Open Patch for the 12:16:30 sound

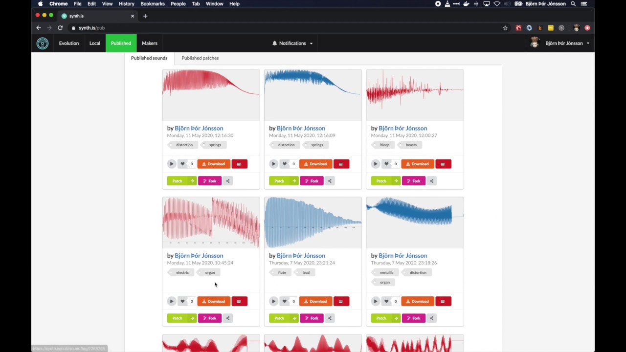click(x=182, y=181)
